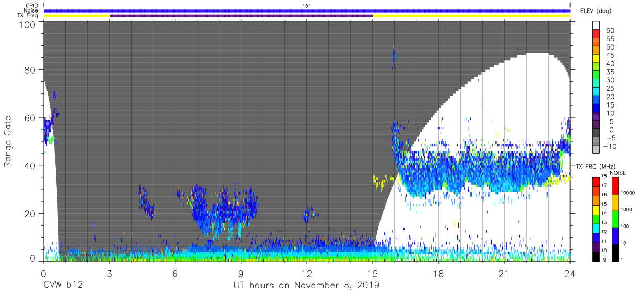The image size is (641, 296).
Task: Click the 21 tick label on the UT hours axis
Action: [504, 274]
